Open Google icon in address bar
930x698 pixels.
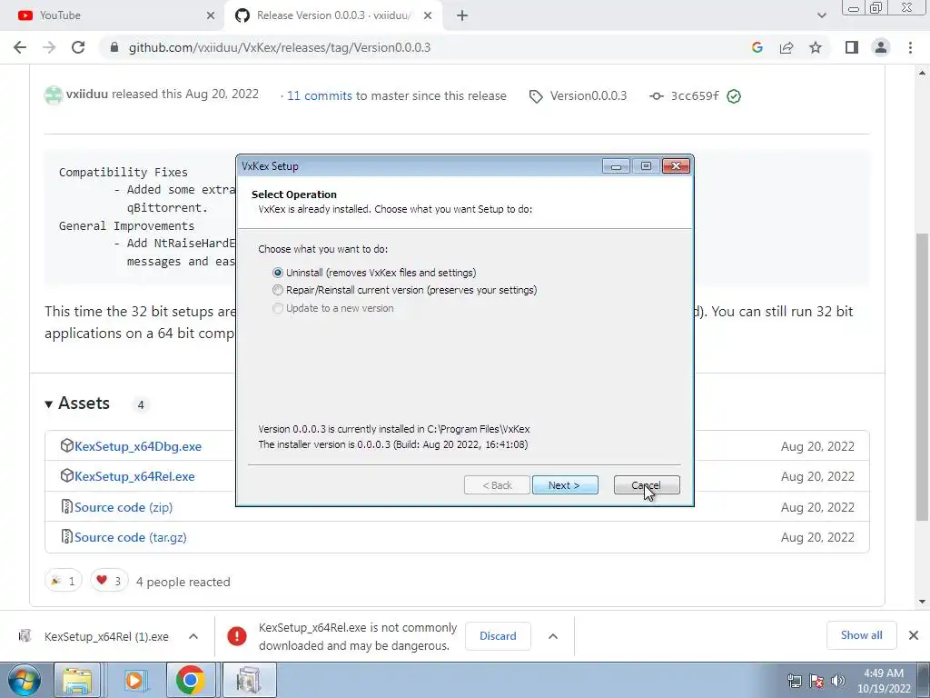point(757,47)
